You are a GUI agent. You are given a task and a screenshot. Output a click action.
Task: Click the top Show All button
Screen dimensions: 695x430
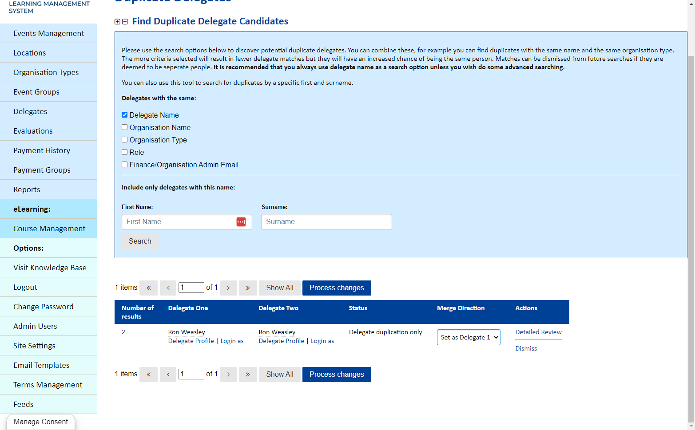point(280,288)
